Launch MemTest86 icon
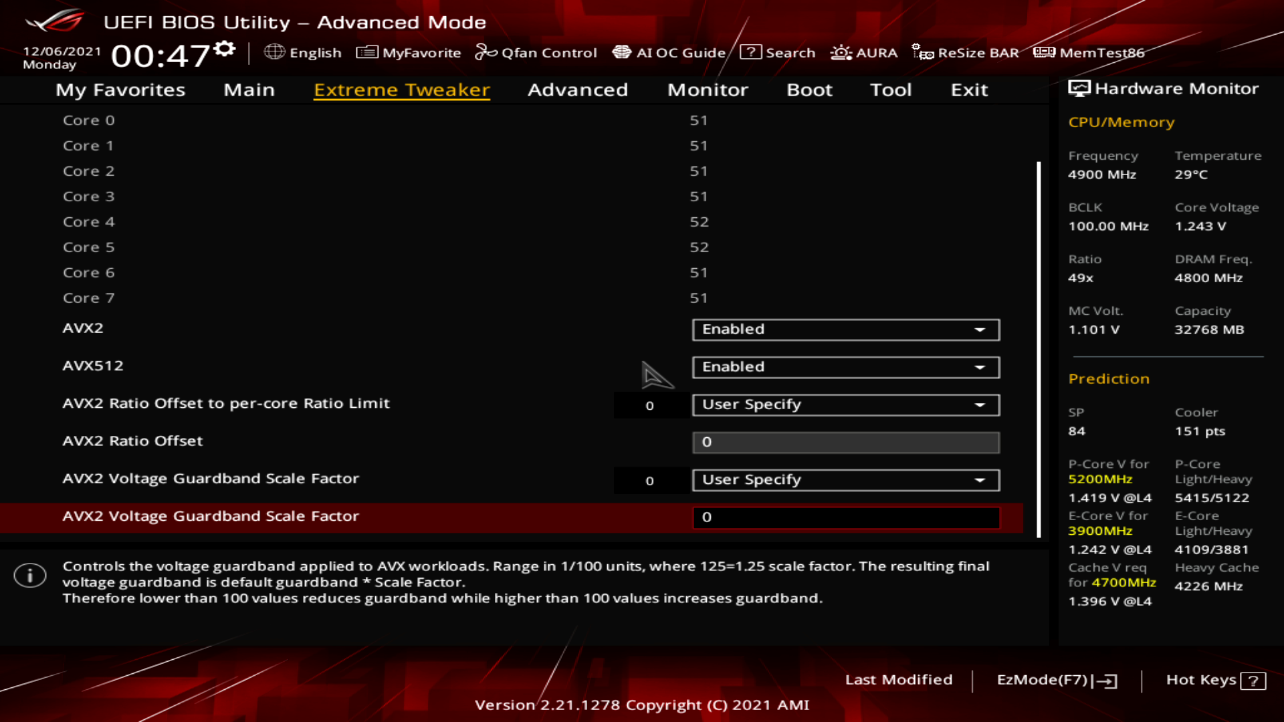 (x=1044, y=52)
